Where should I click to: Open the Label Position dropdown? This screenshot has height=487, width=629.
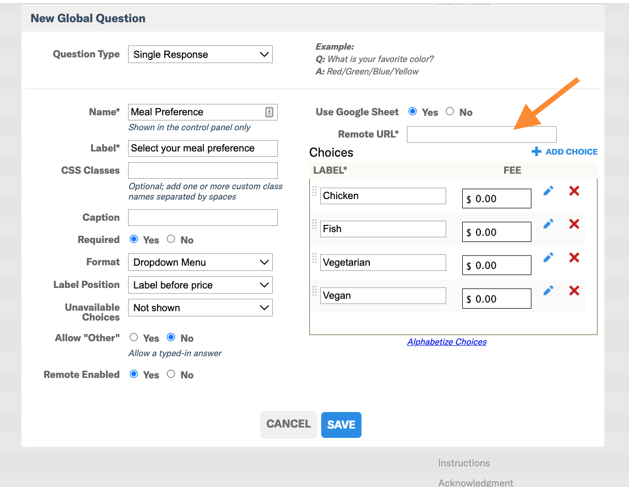pos(200,285)
